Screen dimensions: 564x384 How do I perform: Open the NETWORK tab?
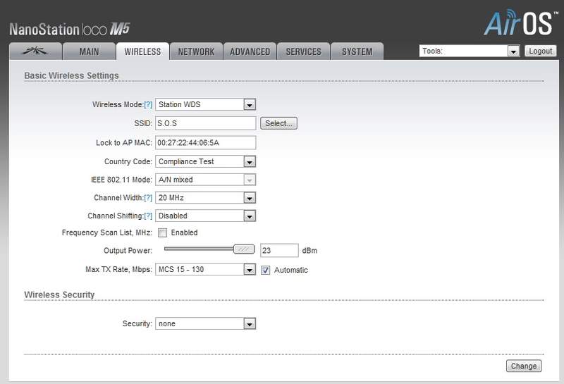(x=196, y=51)
